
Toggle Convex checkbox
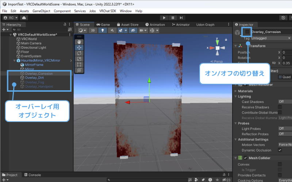[280, 164]
